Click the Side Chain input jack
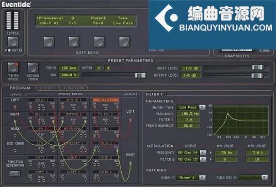 click(x=15, y=150)
